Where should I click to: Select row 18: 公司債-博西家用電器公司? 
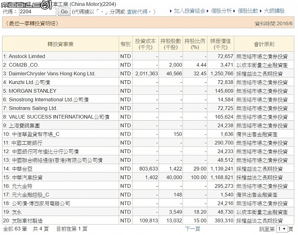pyautogui.click(x=148, y=203)
